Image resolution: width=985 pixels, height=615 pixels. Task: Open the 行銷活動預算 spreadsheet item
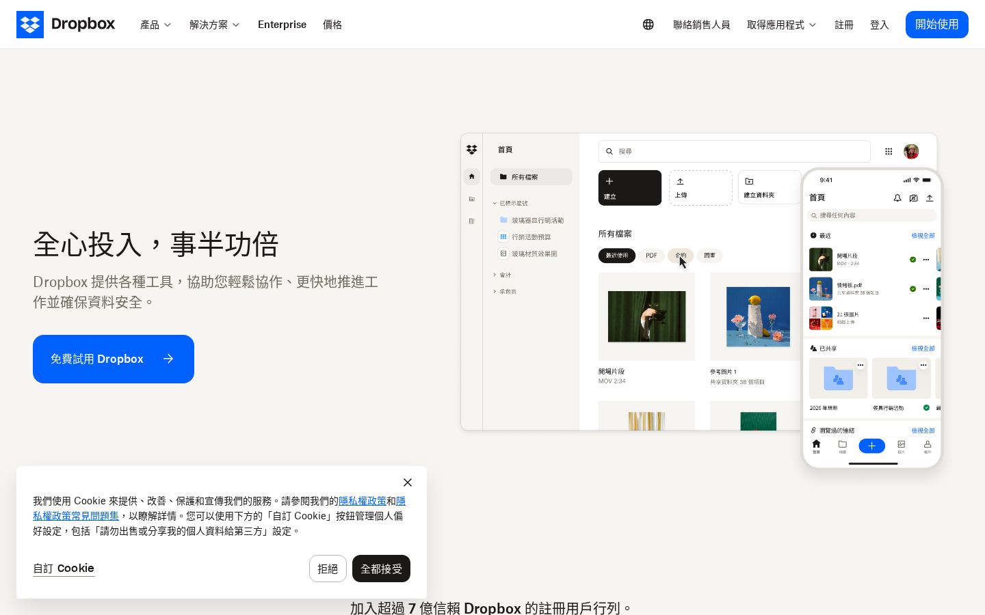point(525,236)
